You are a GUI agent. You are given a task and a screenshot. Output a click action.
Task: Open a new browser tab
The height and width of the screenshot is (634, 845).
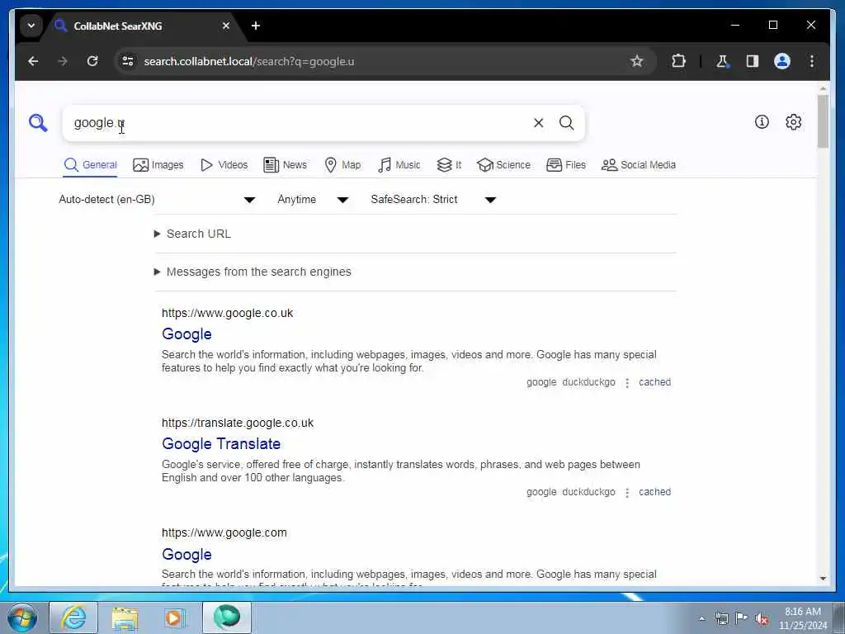pyautogui.click(x=256, y=26)
